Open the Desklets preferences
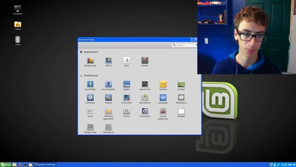 [x=163, y=85]
